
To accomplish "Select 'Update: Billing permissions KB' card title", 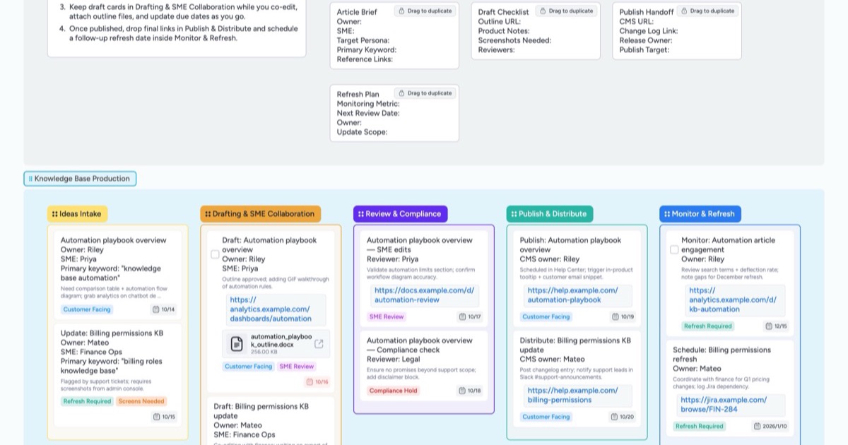I will pos(112,333).
